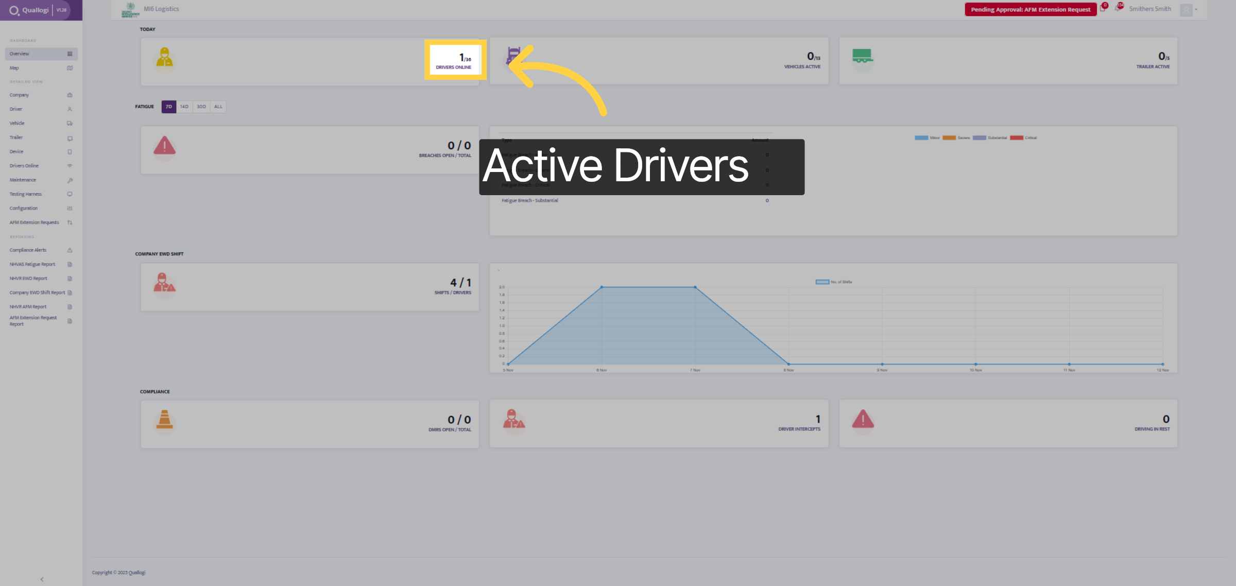Click the Company EWD Shift Report icon

70,292
